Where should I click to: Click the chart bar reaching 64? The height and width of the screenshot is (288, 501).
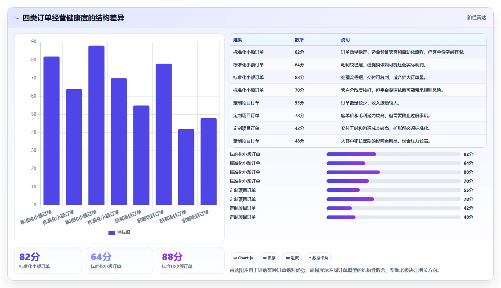(74, 147)
